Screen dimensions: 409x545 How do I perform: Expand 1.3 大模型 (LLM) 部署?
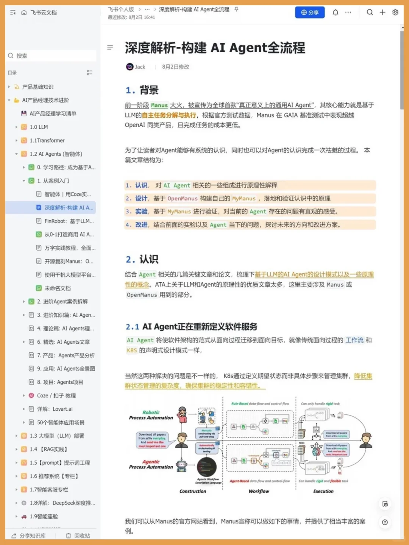coord(16,436)
